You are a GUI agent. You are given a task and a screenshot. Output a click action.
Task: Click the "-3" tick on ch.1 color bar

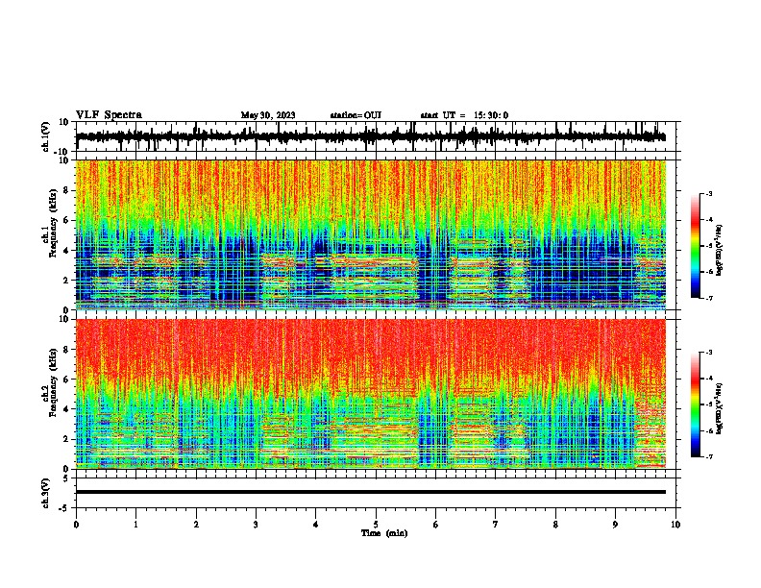click(x=709, y=194)
